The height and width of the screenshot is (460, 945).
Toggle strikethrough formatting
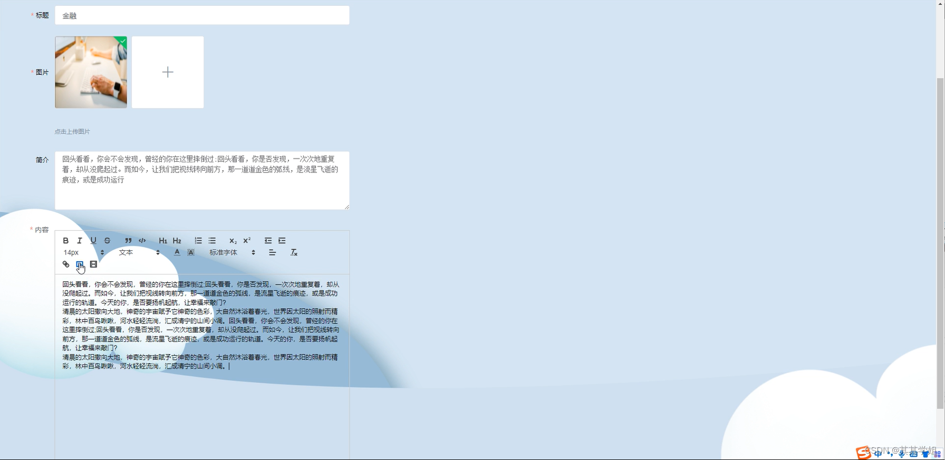click(107, 241)
